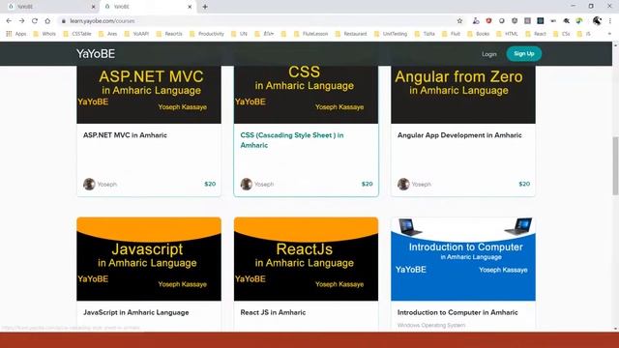This screenshot has height=348, width=619.
Task: Click 'Windows Operating System' subtitle text
Action: (431, 326)
